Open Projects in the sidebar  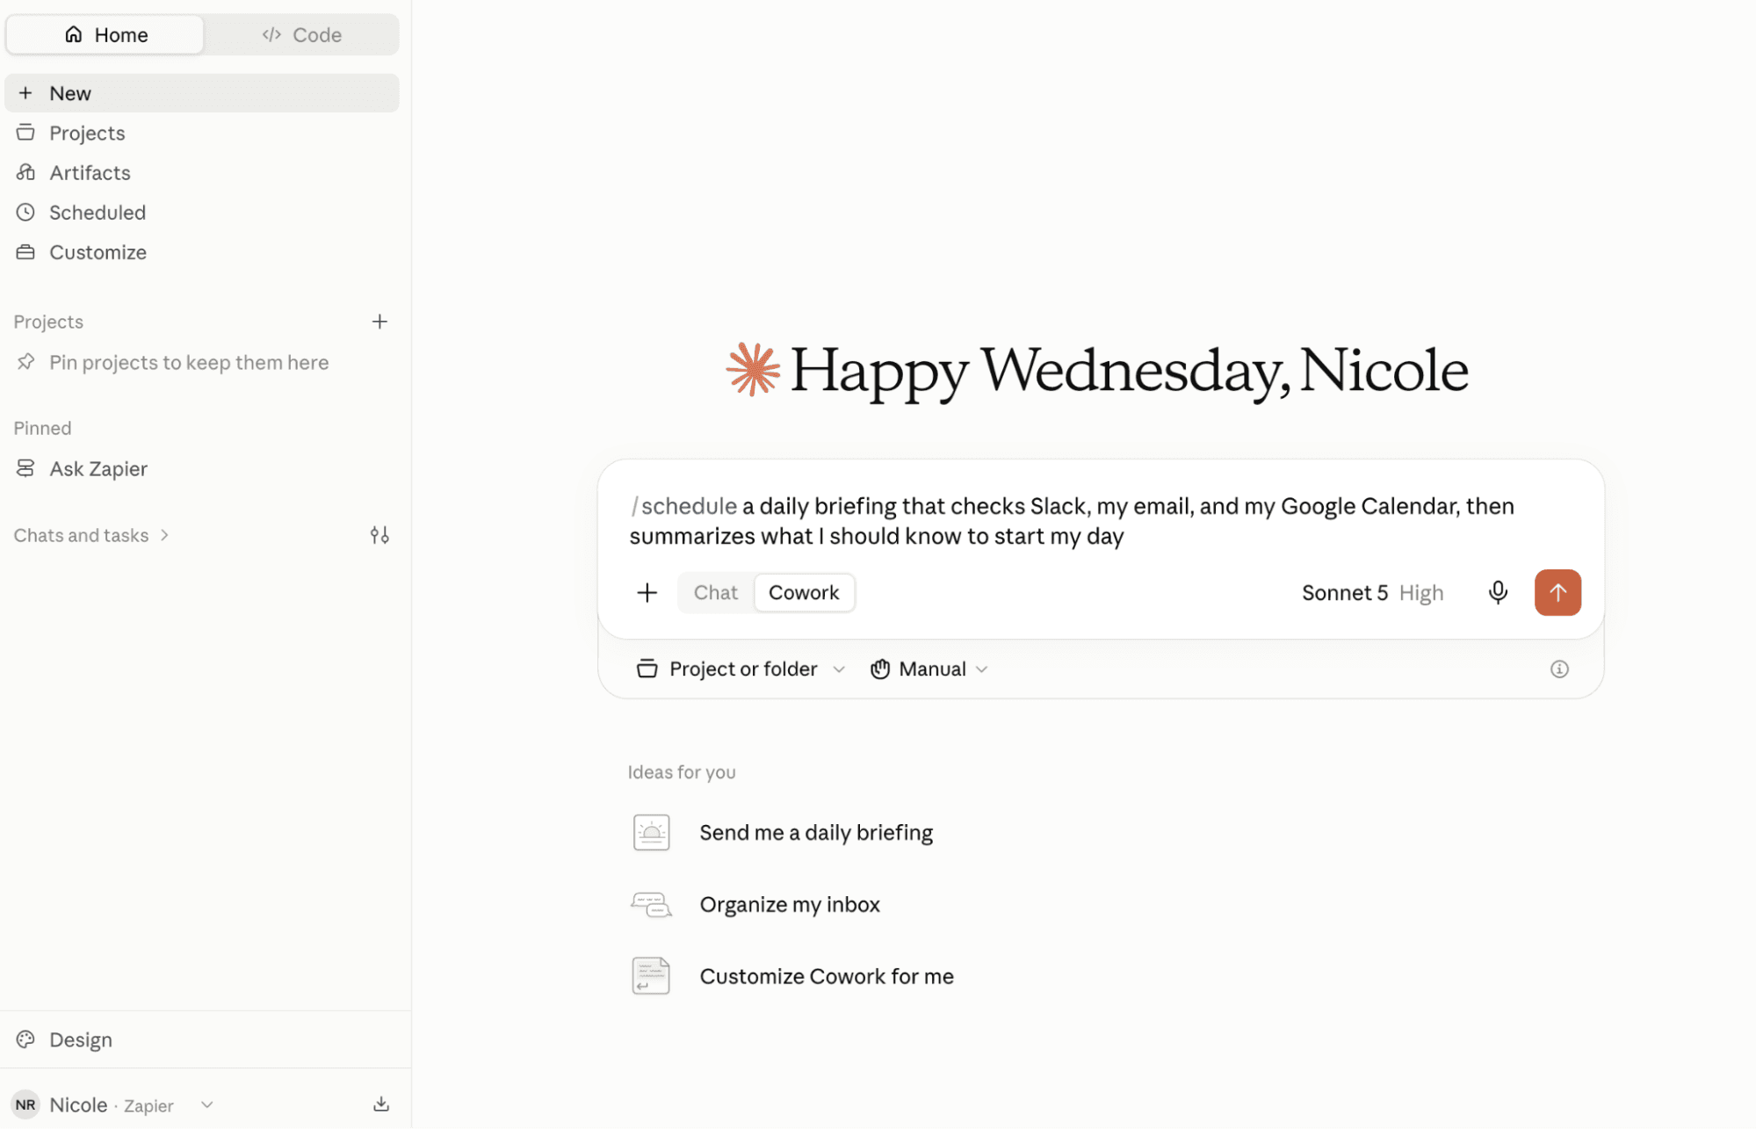click(x=201, y=133)
